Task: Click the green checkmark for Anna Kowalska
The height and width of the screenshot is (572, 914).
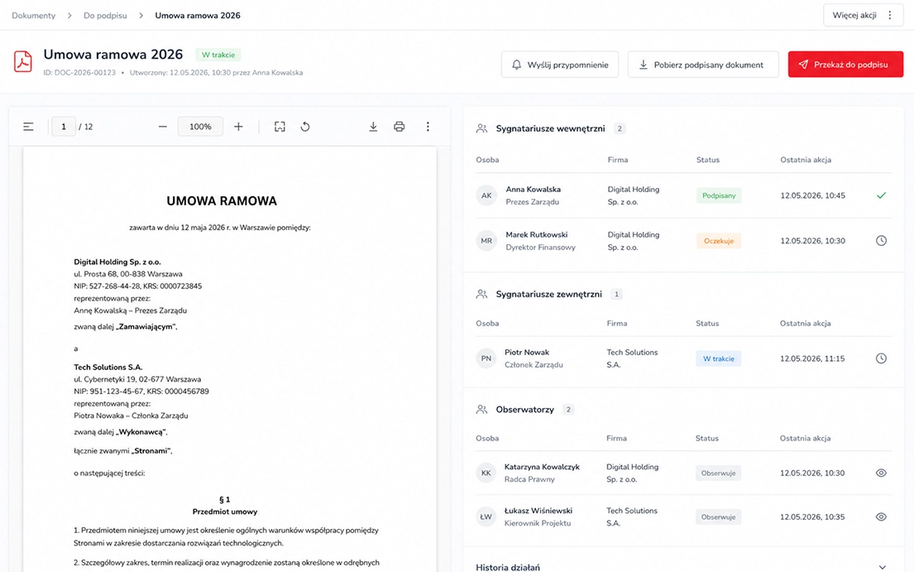Action: point(882,195)
